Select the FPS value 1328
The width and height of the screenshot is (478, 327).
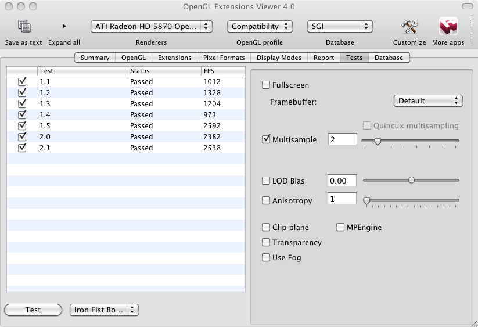pos(212,93)
